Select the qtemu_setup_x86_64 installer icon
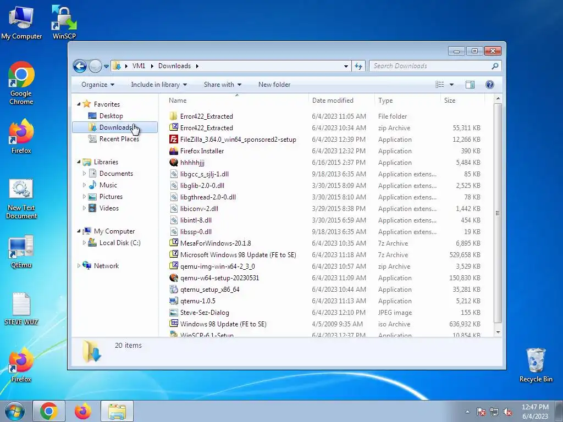Screen dimensions: 563x422 (173, 289)
